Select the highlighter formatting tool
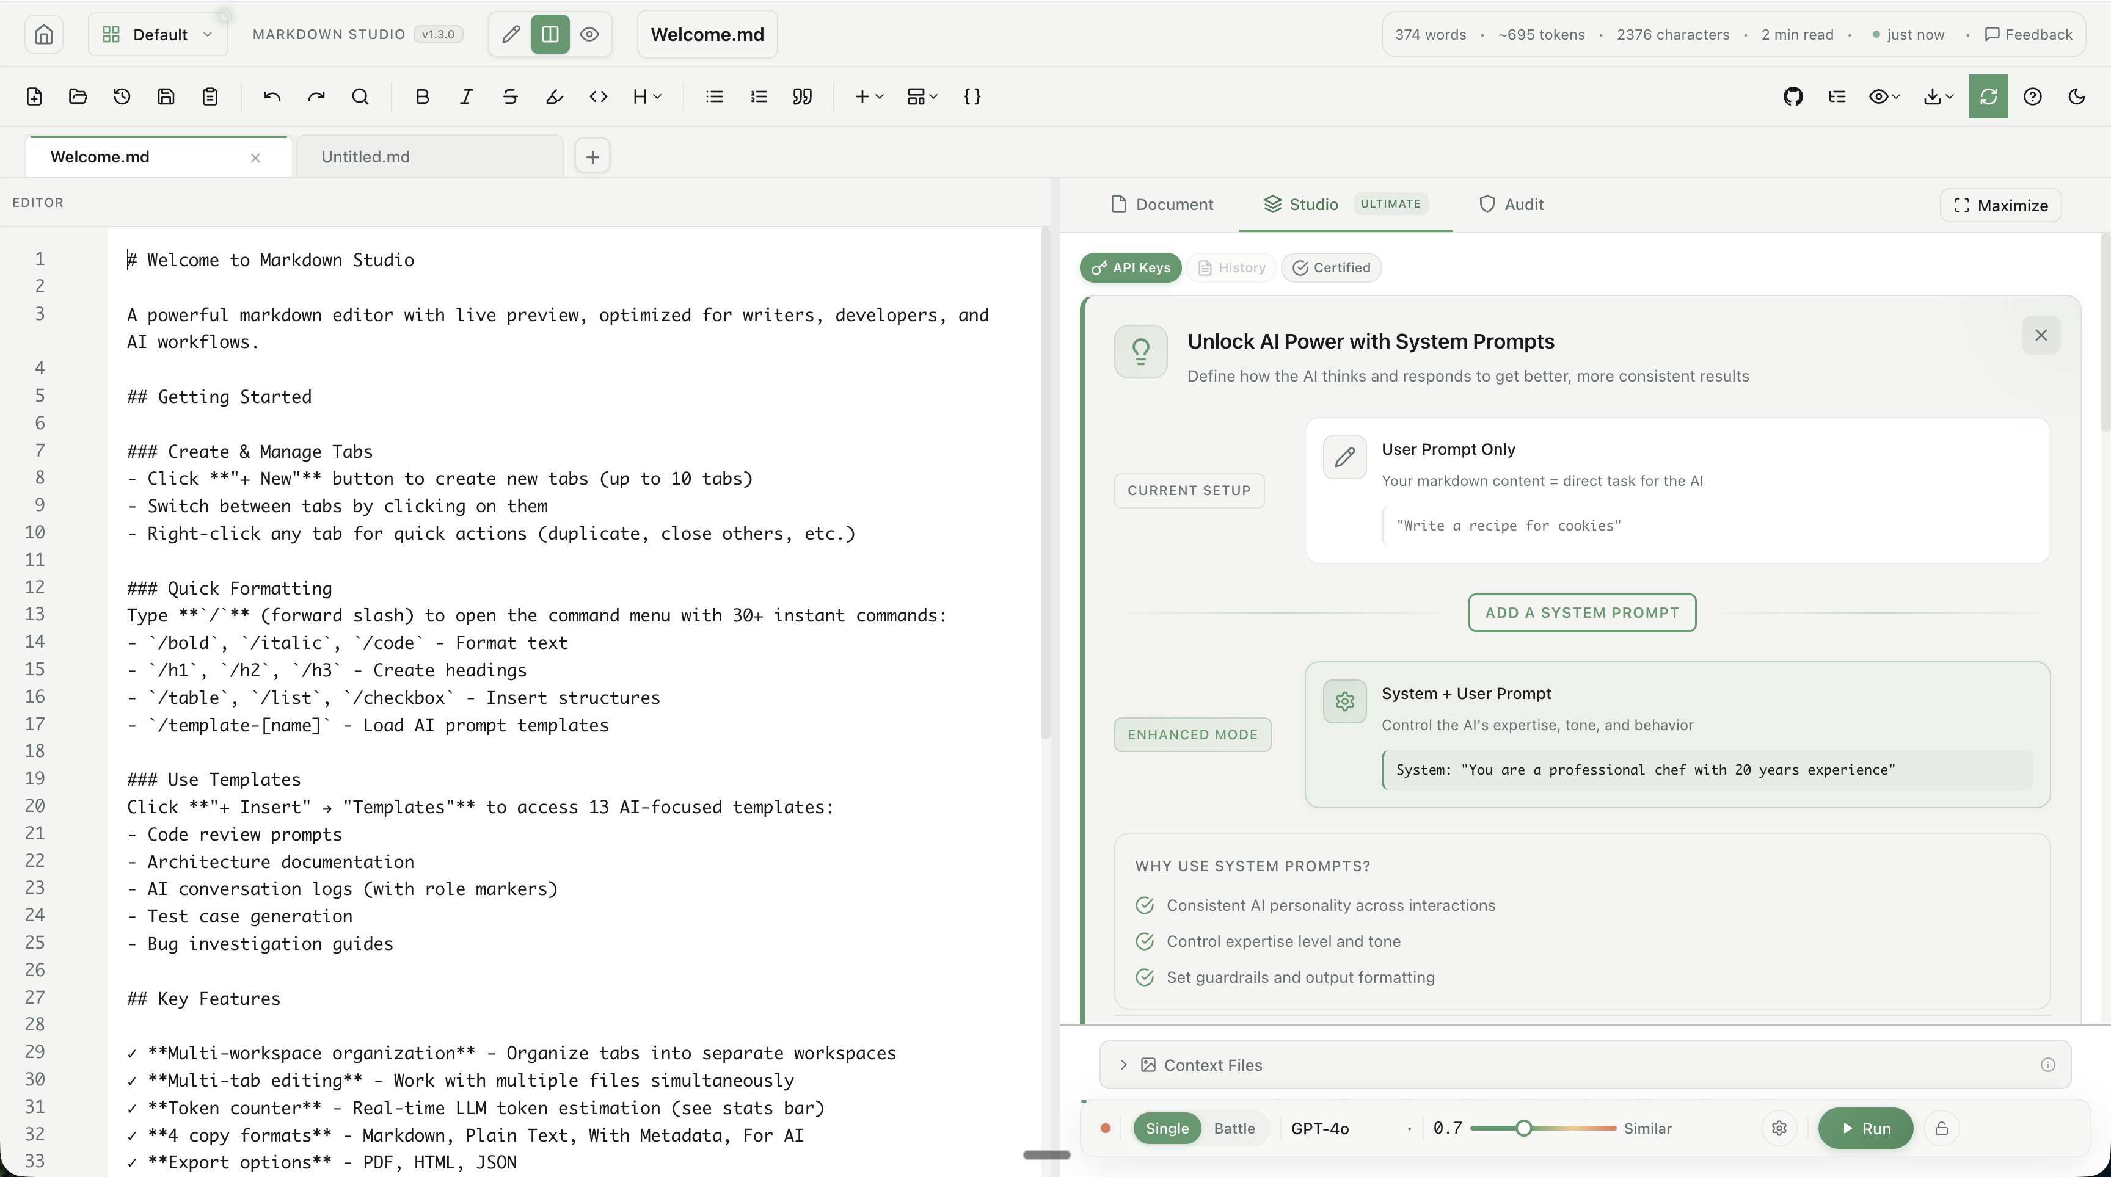 [555, 96]
